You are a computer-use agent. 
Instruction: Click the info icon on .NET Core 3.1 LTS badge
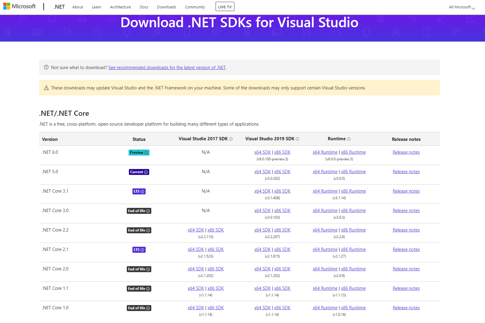tap(143, 191)
